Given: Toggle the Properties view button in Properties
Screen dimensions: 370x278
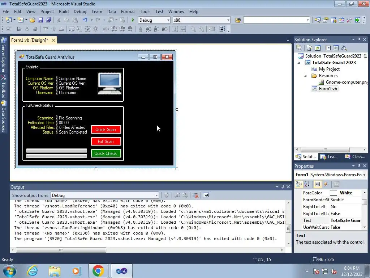Looking at the screenshot, I should coord(318,184).
